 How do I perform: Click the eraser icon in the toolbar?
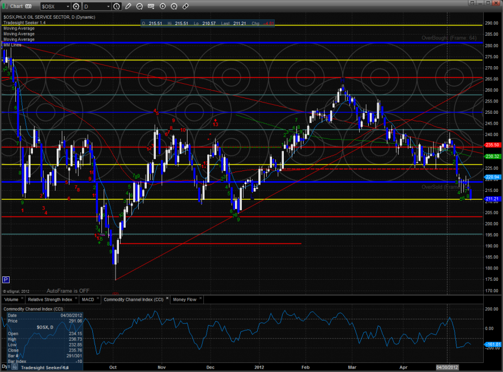tap(185, 6)
